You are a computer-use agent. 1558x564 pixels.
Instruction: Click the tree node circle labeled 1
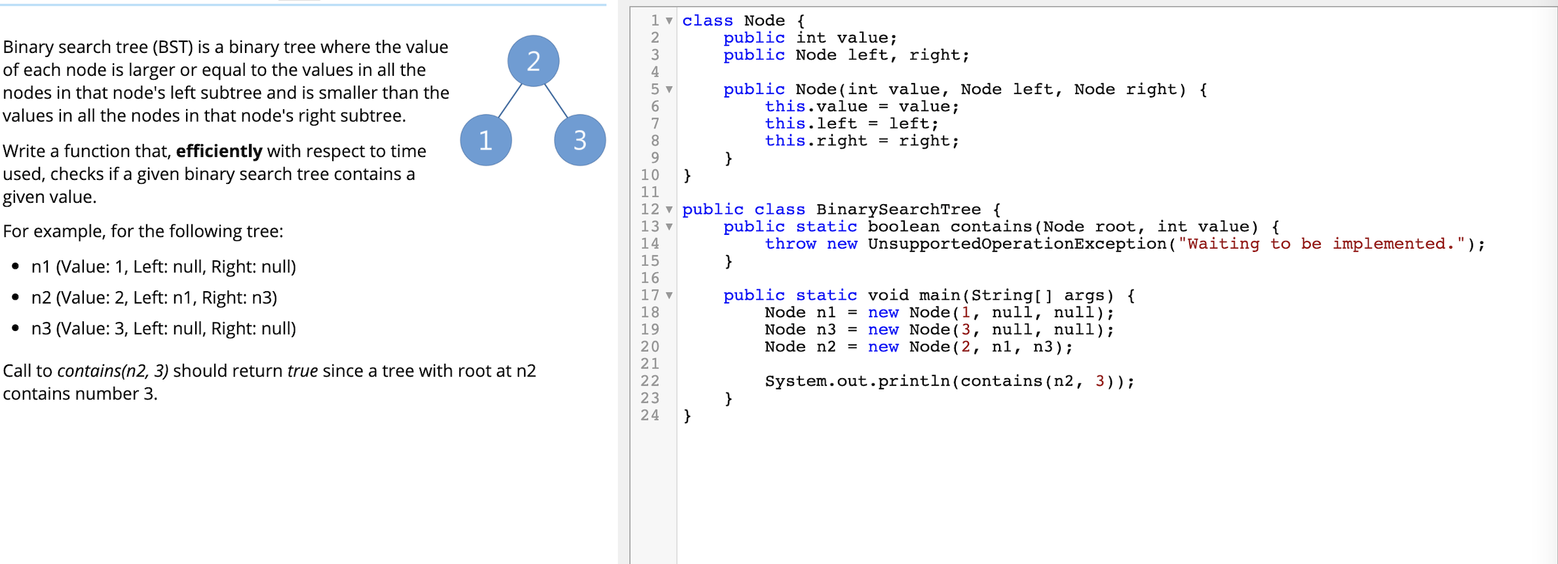tap(485, 140)
